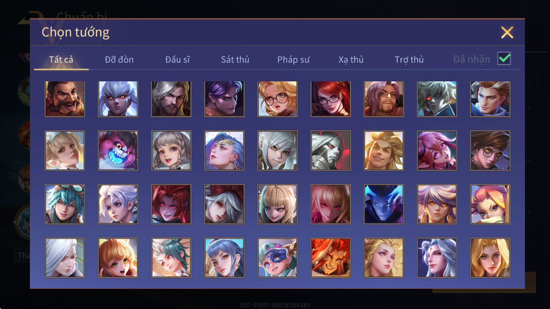Select the mustached hero with brown hat
Image resolution: width=550 pixels, height=309 pixels.
pos(65,99)
